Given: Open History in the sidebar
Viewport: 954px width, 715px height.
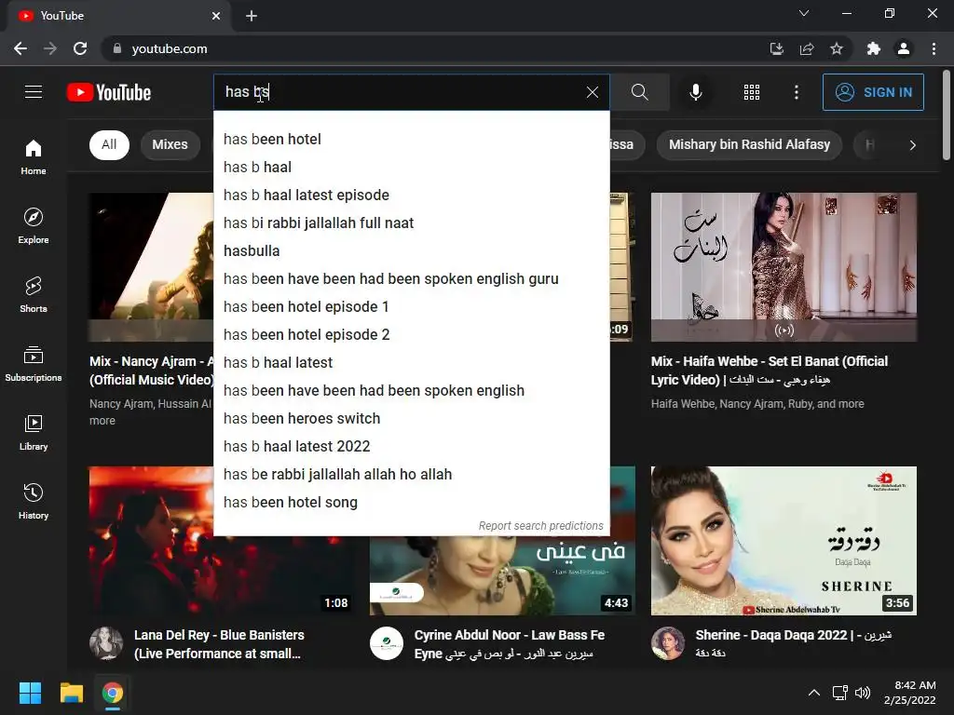Looking at the screenshot, I should click(34, 501).
